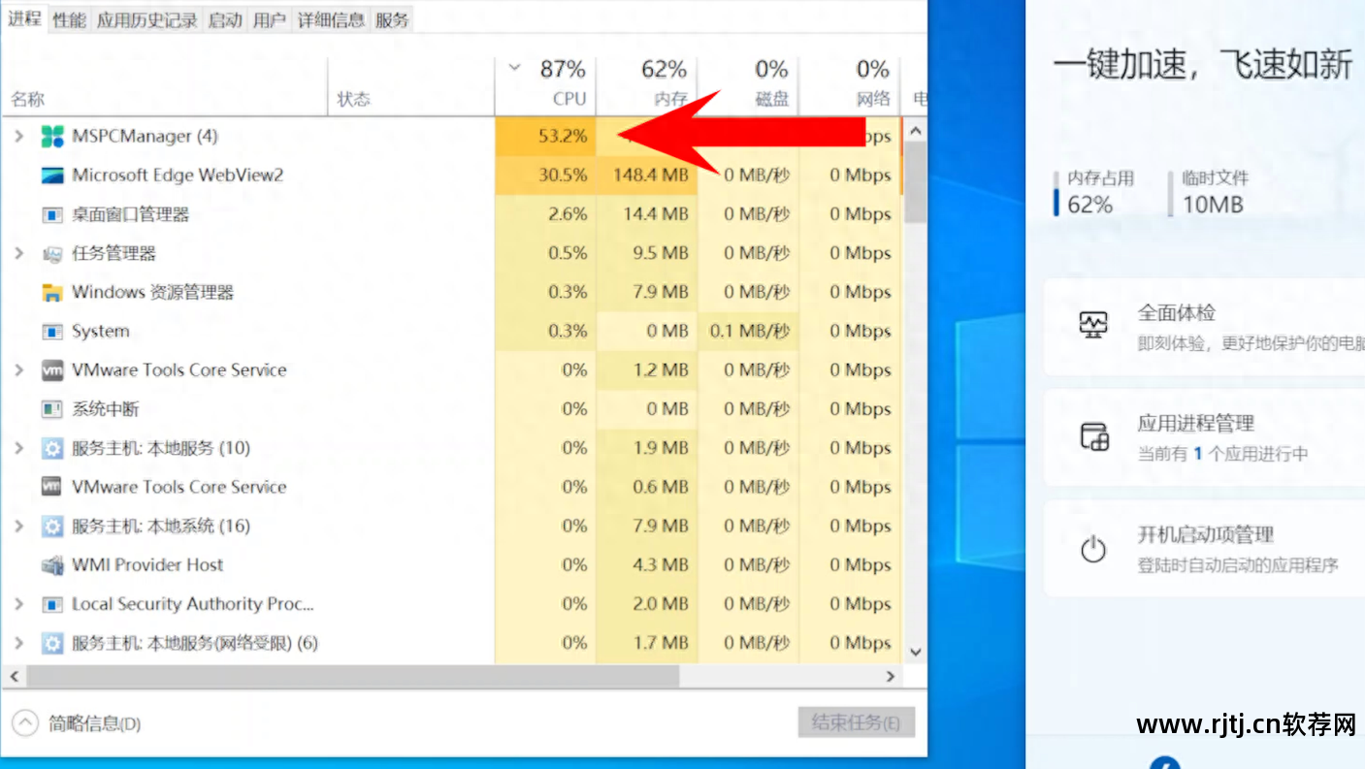The image size is (1365, 769).
Task: Open the 服务 tab
Action: coord(392,19)
